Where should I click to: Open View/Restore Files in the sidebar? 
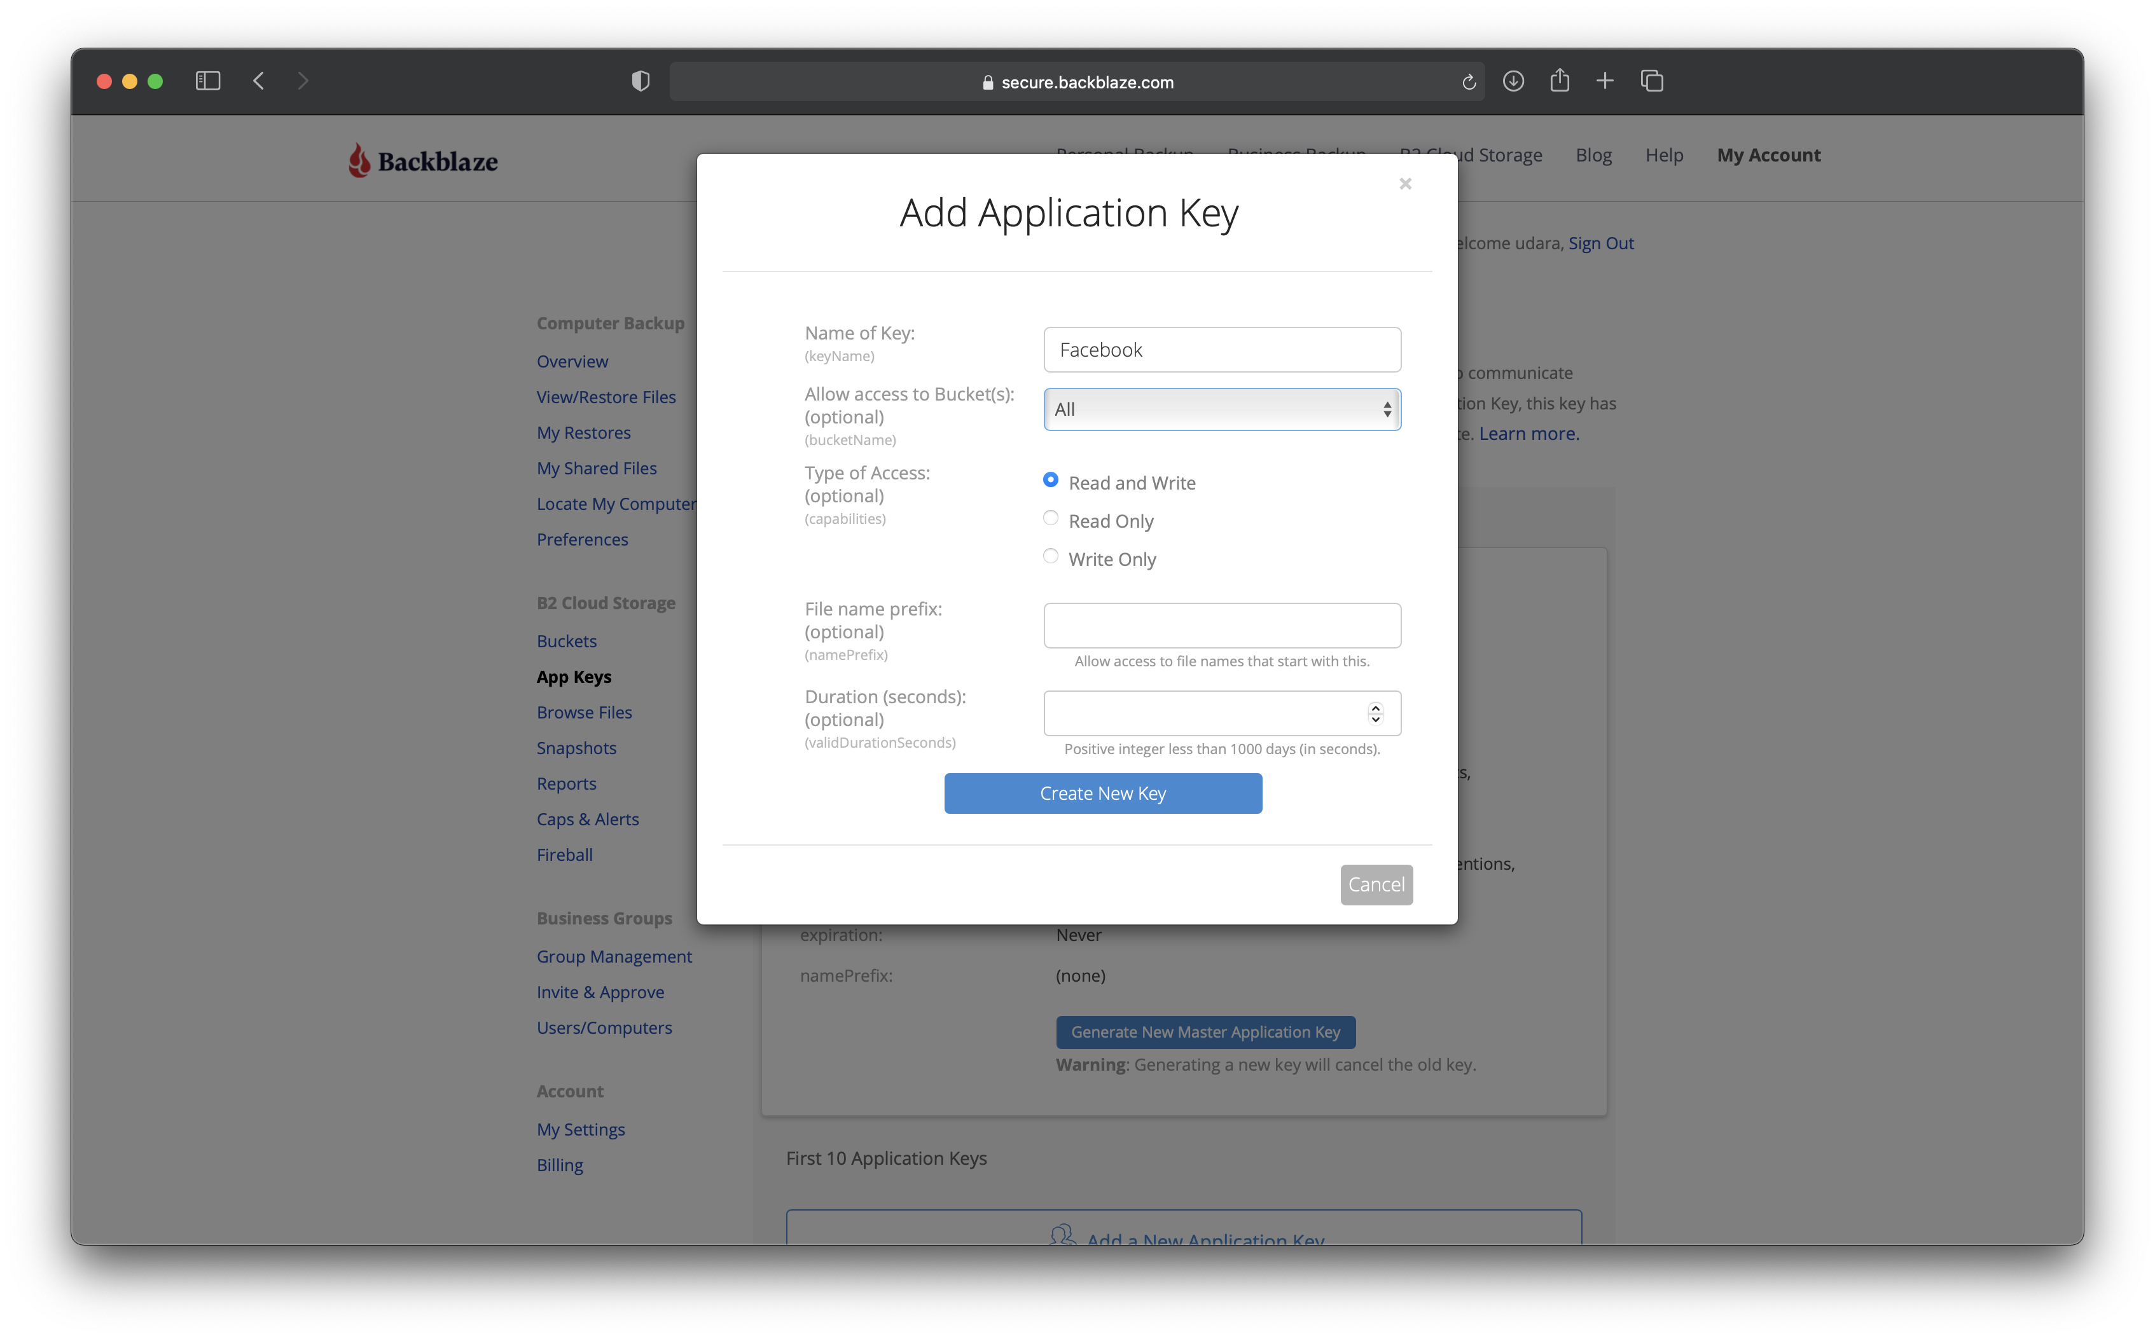point(606,397)
